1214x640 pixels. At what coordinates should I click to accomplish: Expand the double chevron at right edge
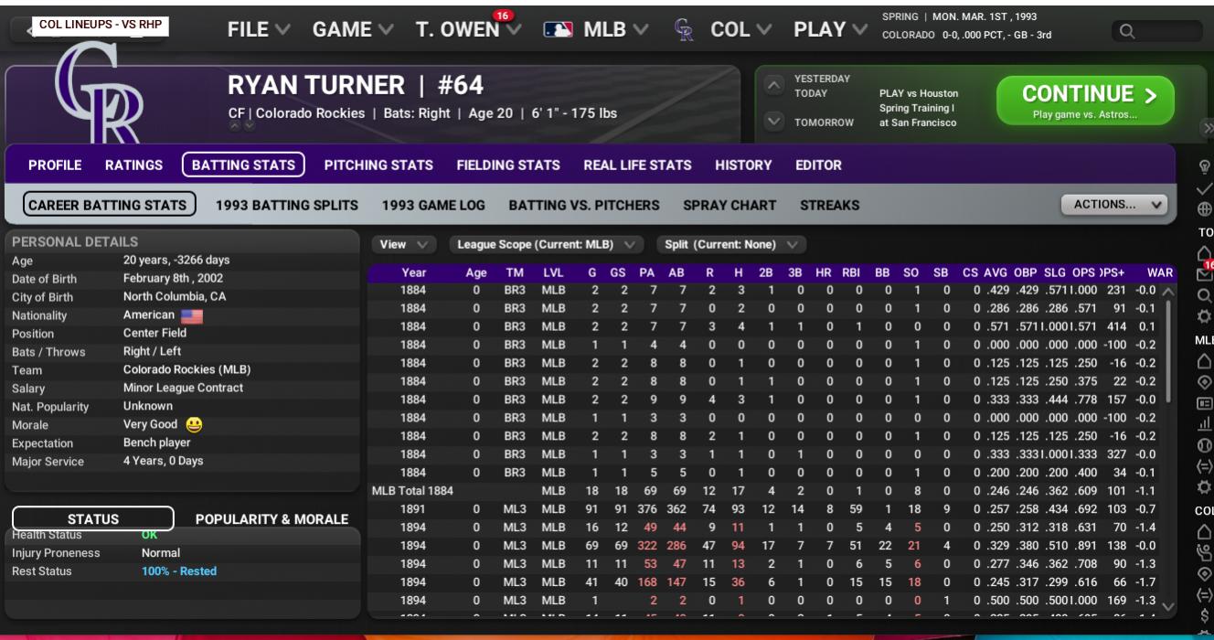[1209, 129]
